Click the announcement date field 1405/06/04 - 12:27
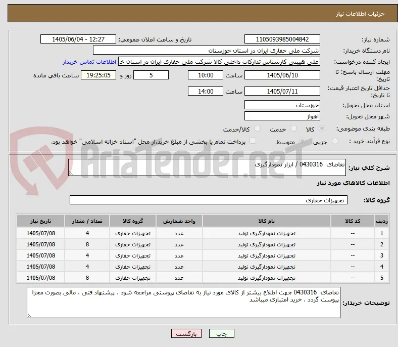Image resolution: width=398 pixels, height=347 pixels. pos(78,39)
